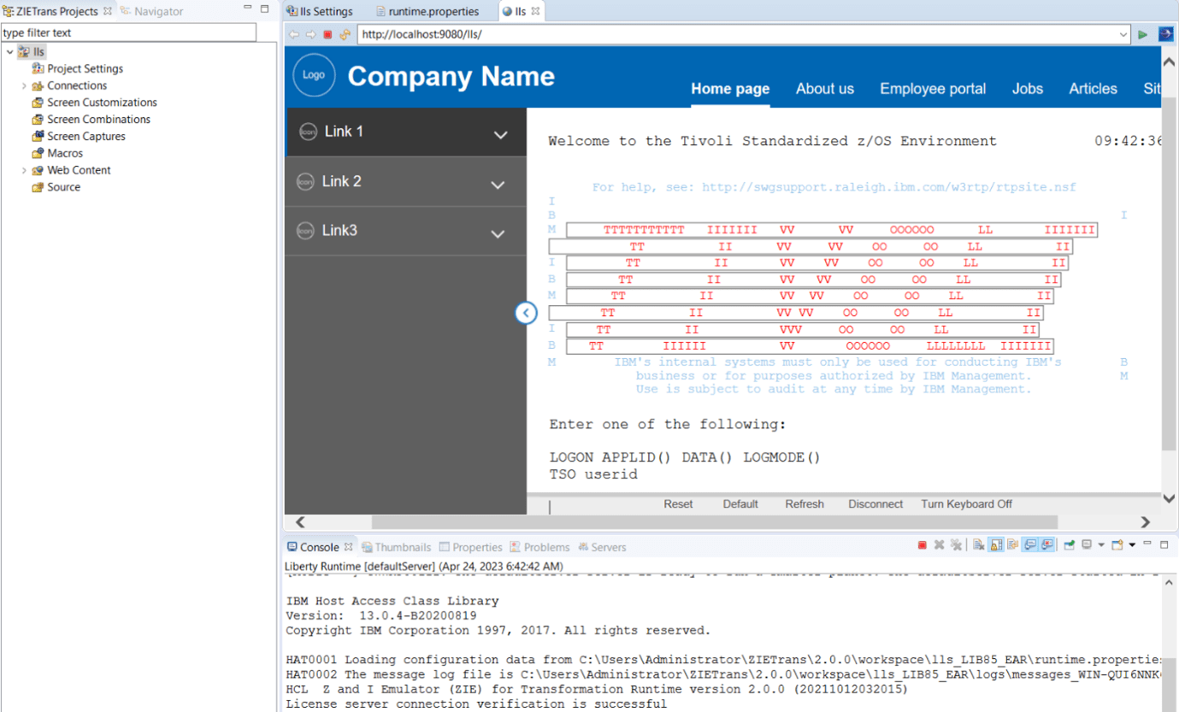Open the Jobs navigation item

pyautogui.click(x=1028, y=89)
